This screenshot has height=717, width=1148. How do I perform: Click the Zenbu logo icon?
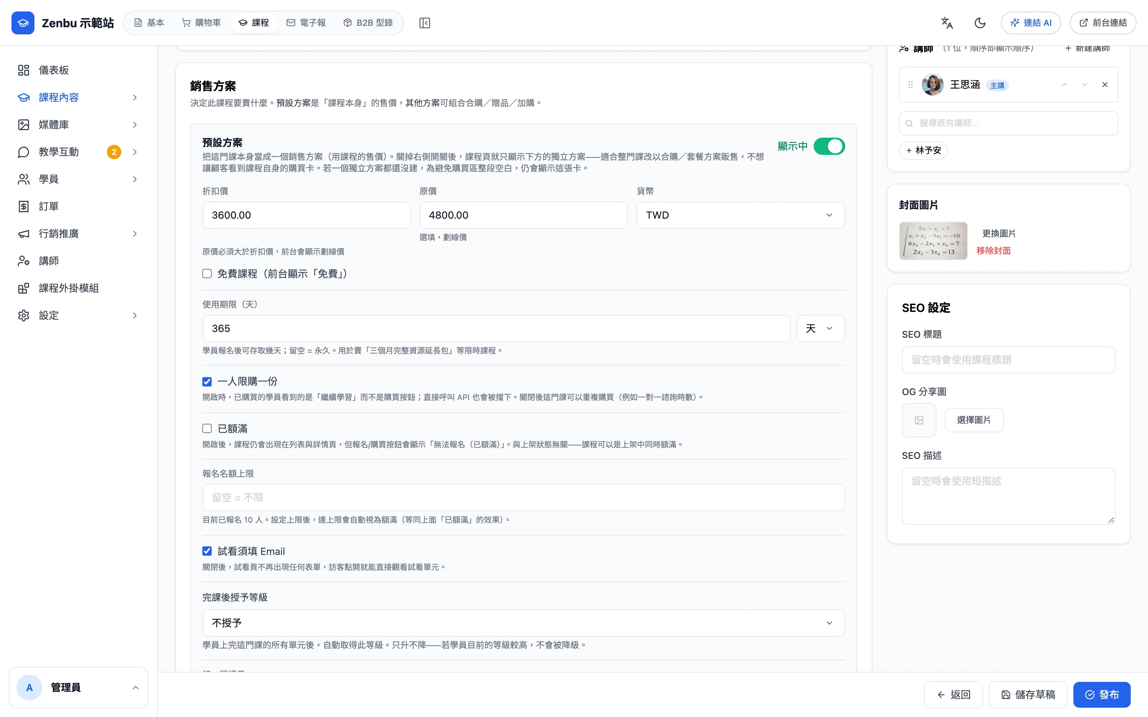[x=23, y=23]
